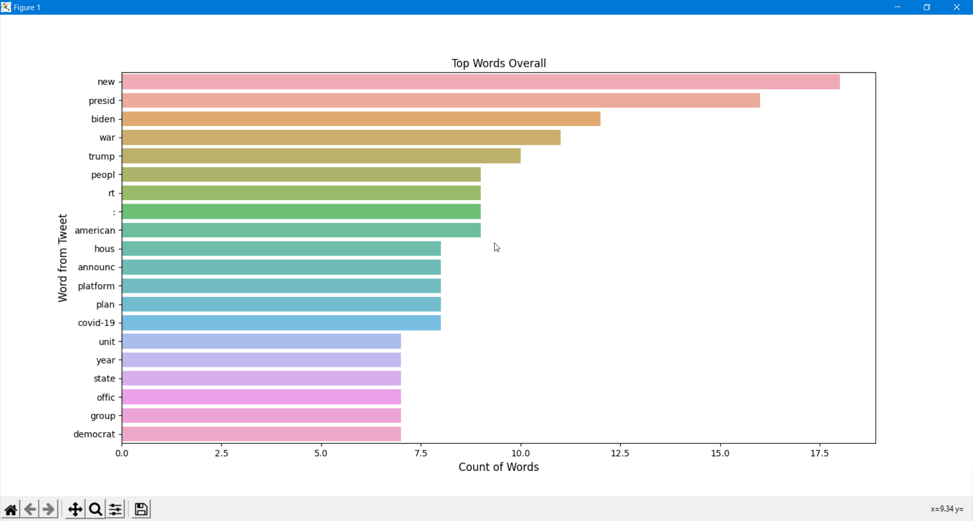Click the green bar labeled ':'
Image resolution: width=973 pixels, height=521 pixels.
pyautogui.click(x=302, y=212)
